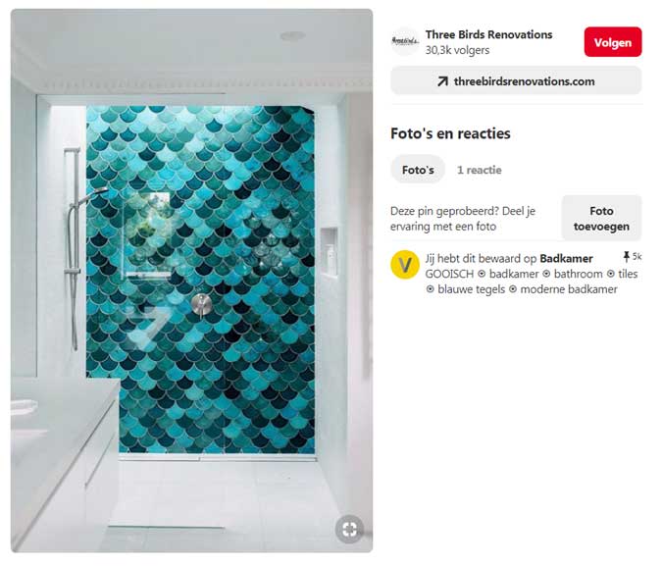The width and height of the screenshot is (662, 566).
Task: Follow the account with the Volgen button
Action: coord(613,42)
